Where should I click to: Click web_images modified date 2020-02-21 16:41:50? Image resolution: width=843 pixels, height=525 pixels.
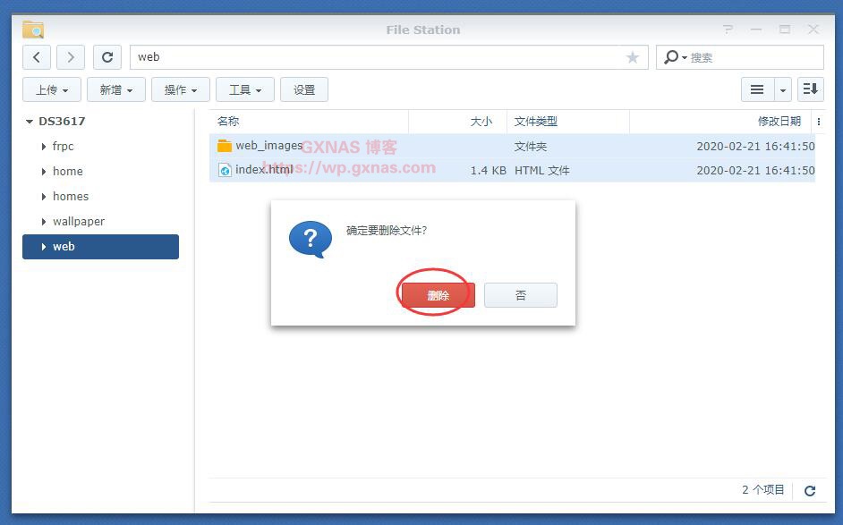click(755, 146)
